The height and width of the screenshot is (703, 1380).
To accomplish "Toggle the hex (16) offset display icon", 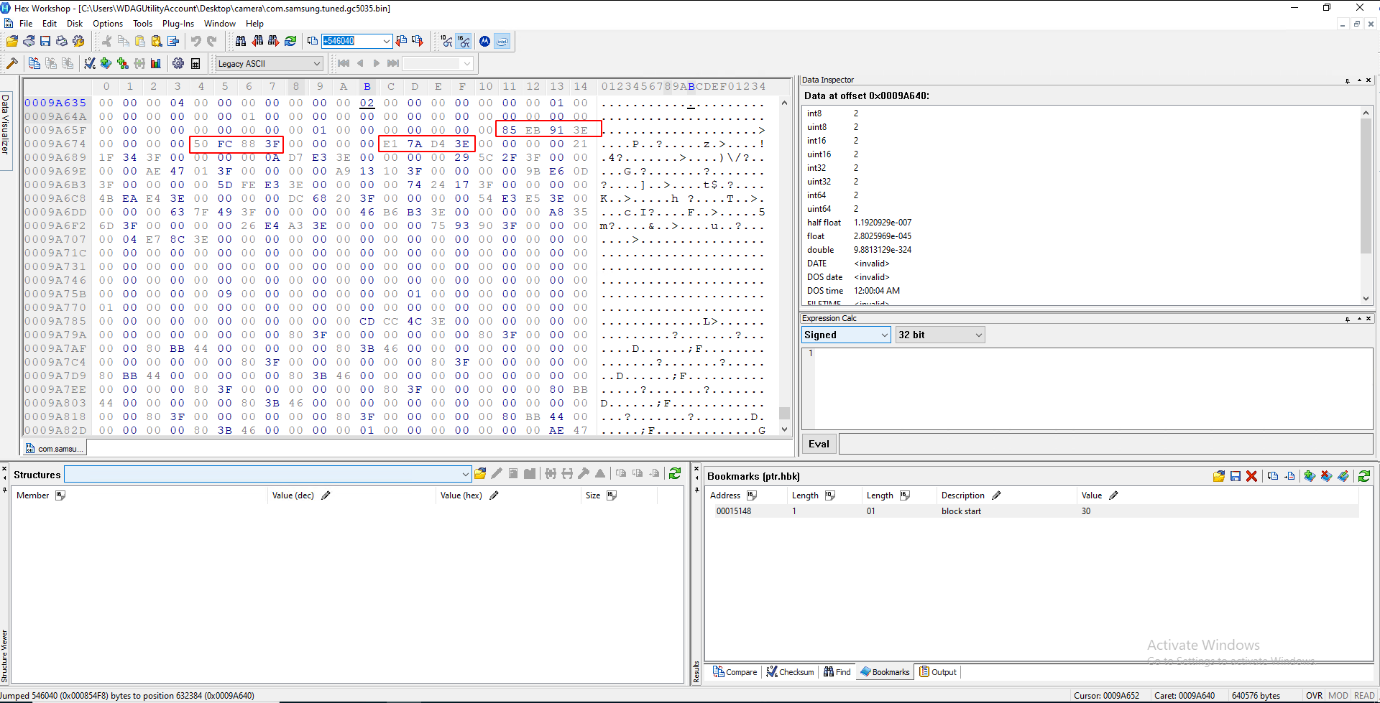I will [464, 41].
